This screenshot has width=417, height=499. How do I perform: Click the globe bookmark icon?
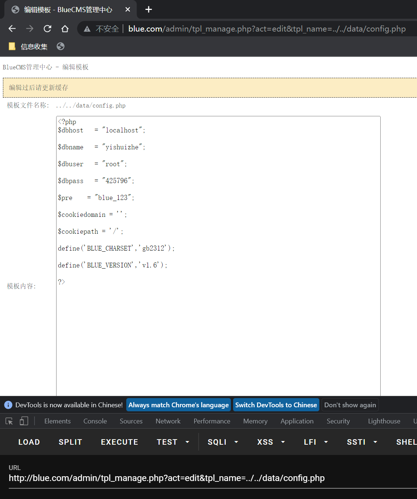(x=61, y=46)
